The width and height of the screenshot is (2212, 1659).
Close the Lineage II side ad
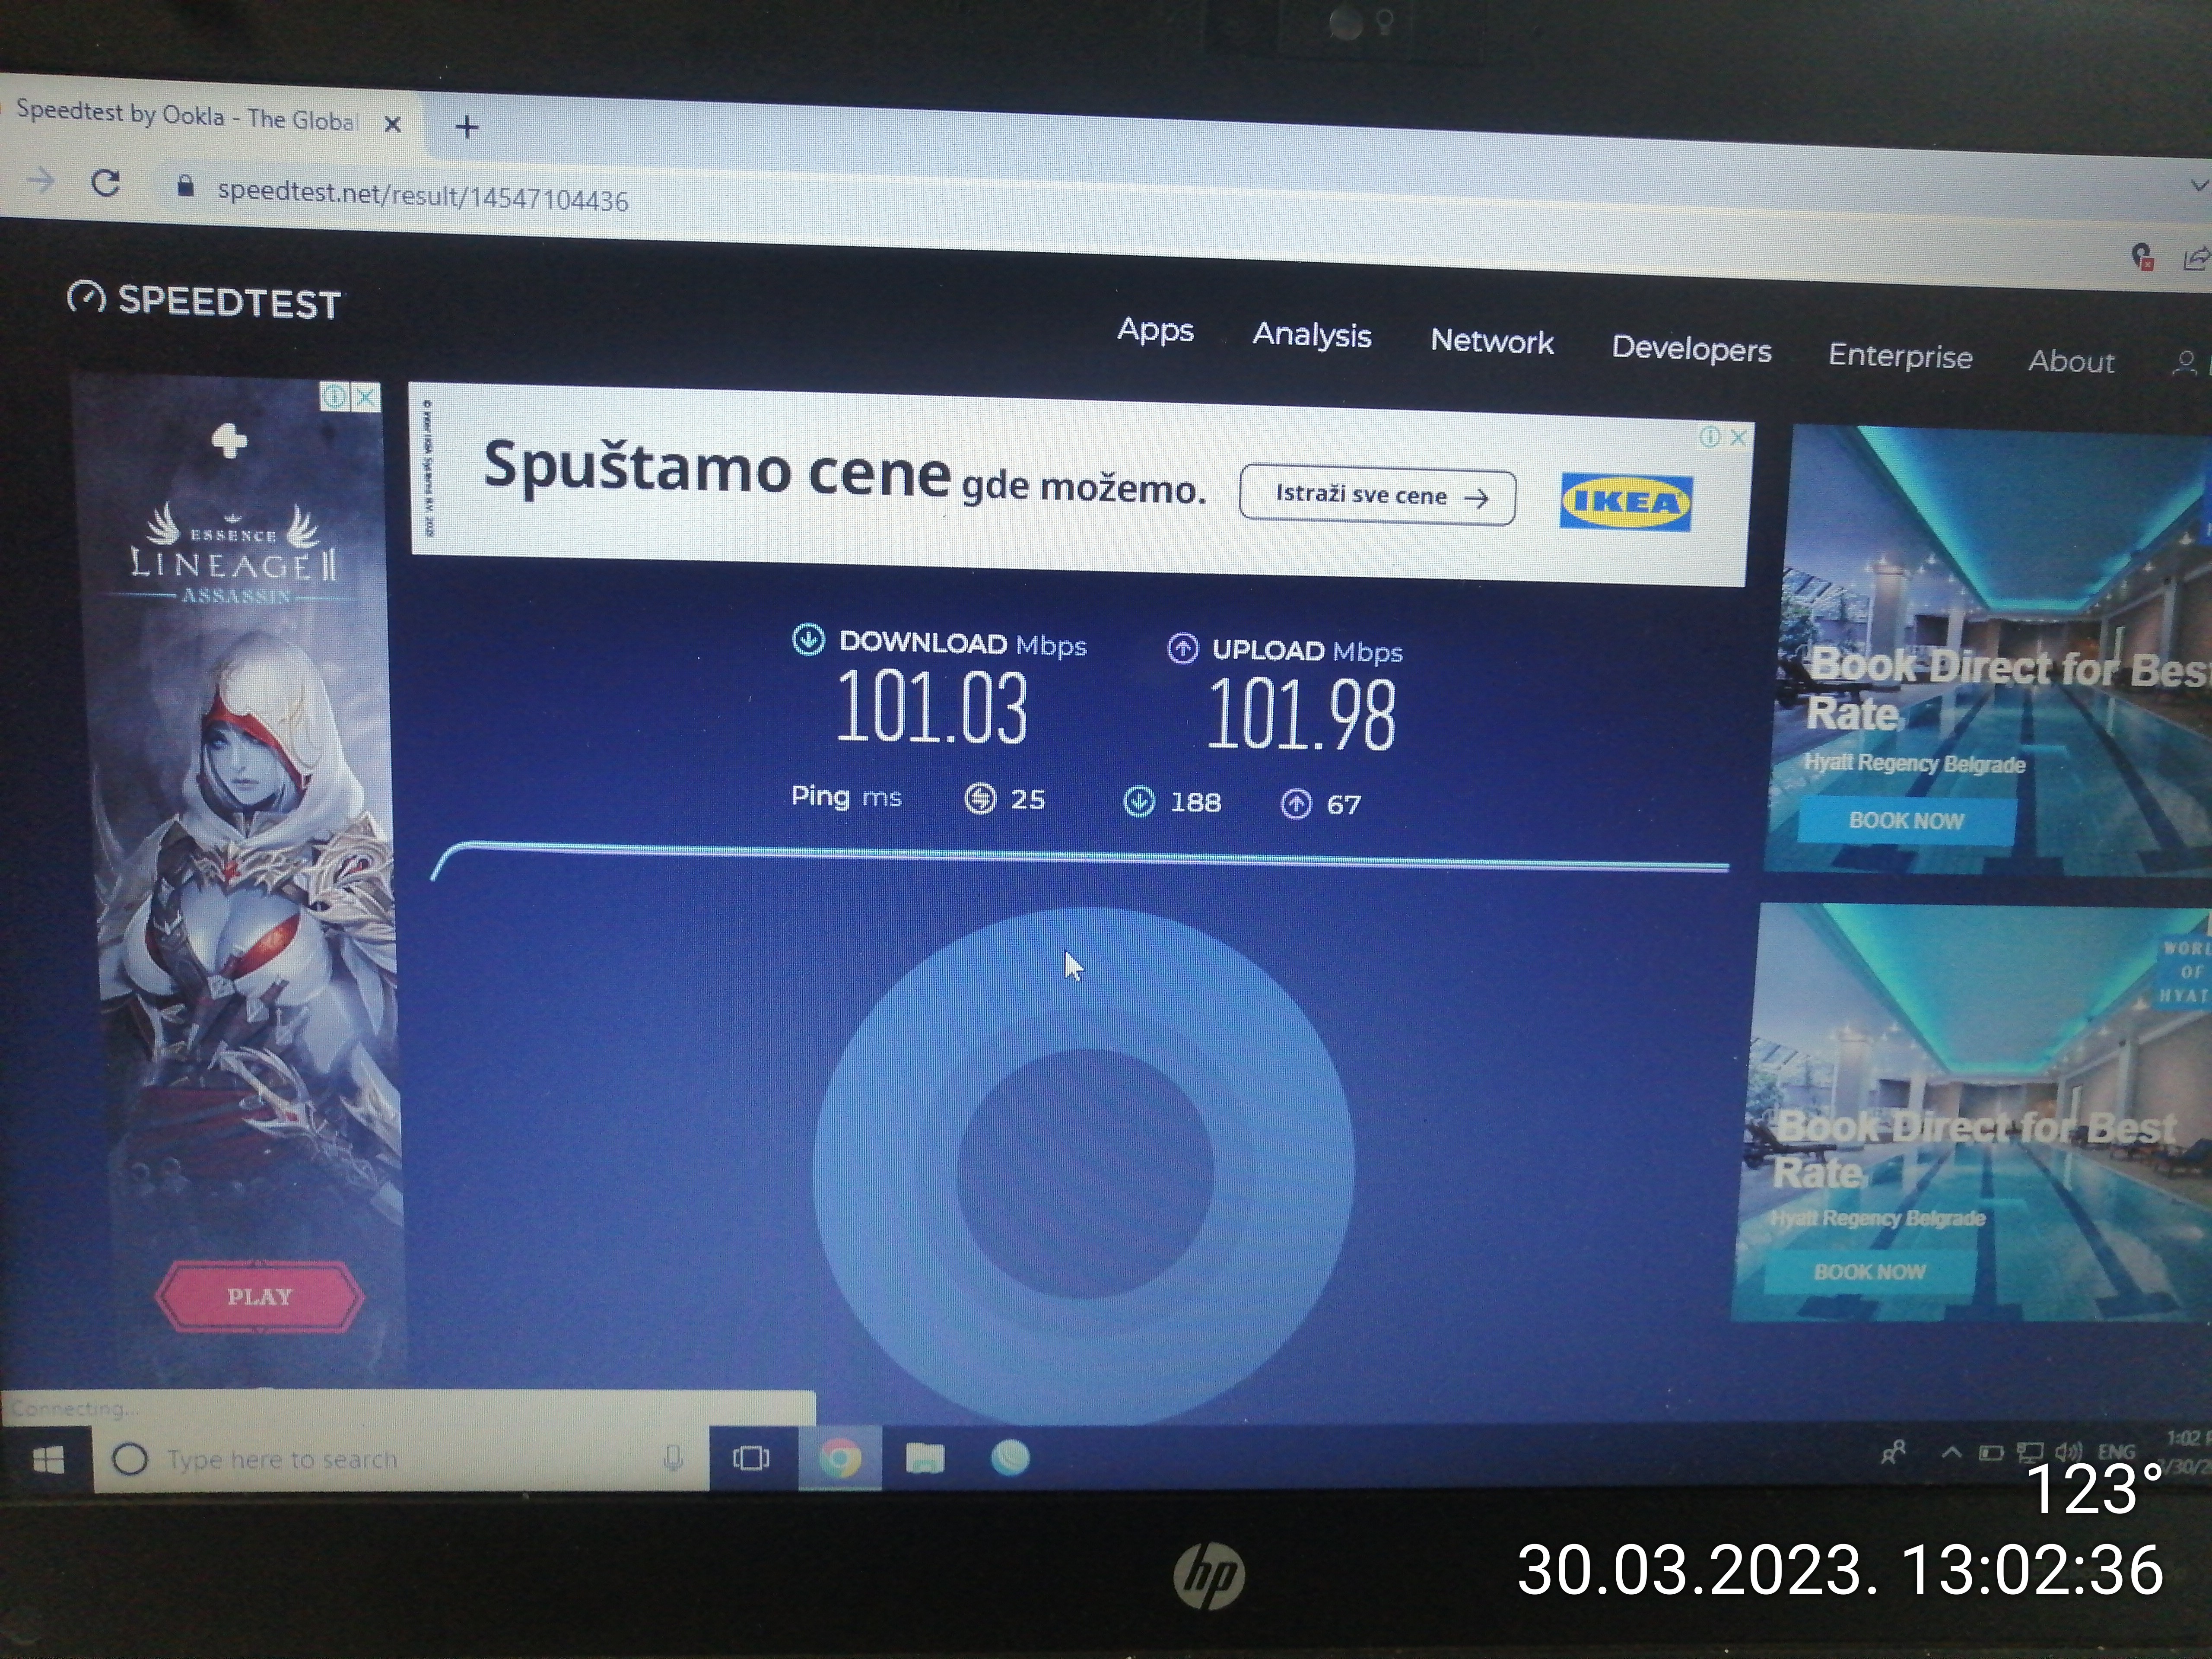(366, 397)
